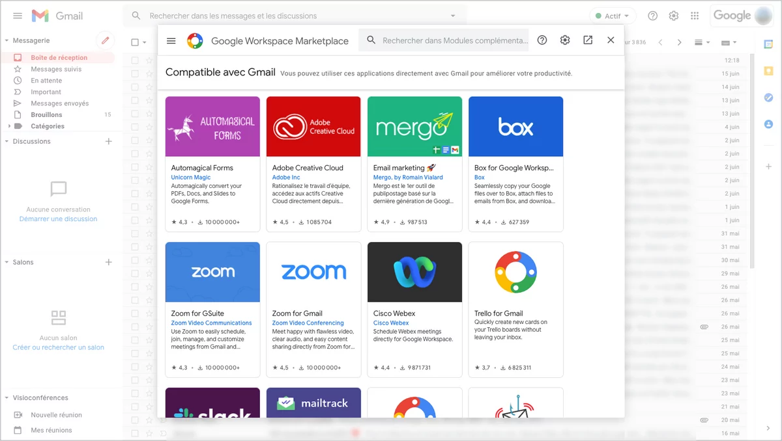Open Google Contacts in side panel
Image resolution: width=782 pixels, height=441 pixels.
click(x=768, y=124)
